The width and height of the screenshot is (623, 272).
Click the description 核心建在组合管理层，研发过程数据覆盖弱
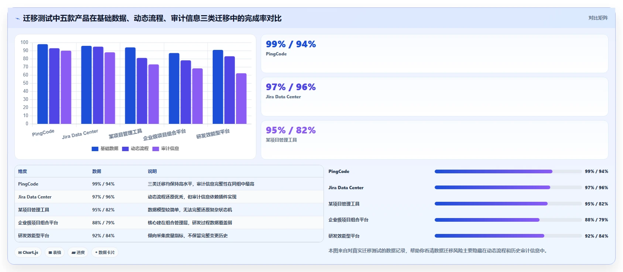coord(190,223)
